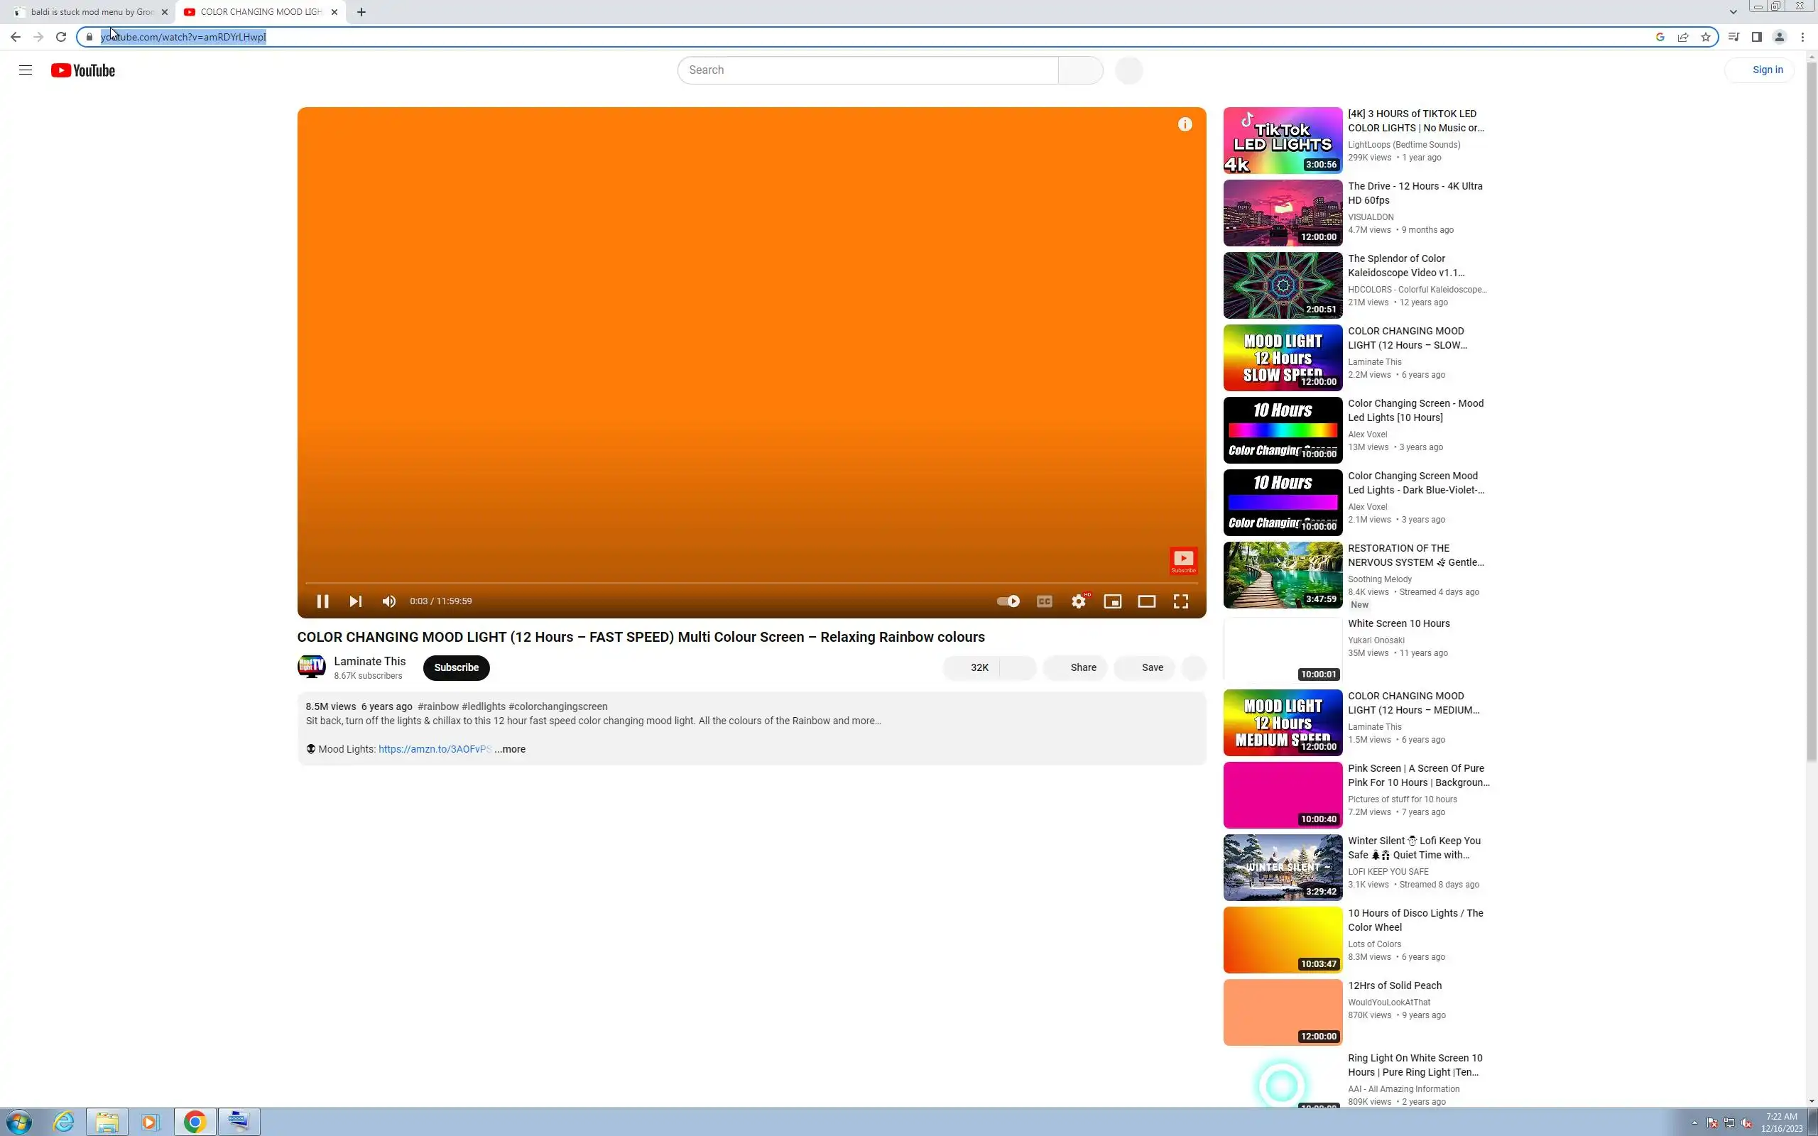Switch to baldi is stuck tab
The width and height of the screenshot is (1818, 1136).
[x=90, y=12]
